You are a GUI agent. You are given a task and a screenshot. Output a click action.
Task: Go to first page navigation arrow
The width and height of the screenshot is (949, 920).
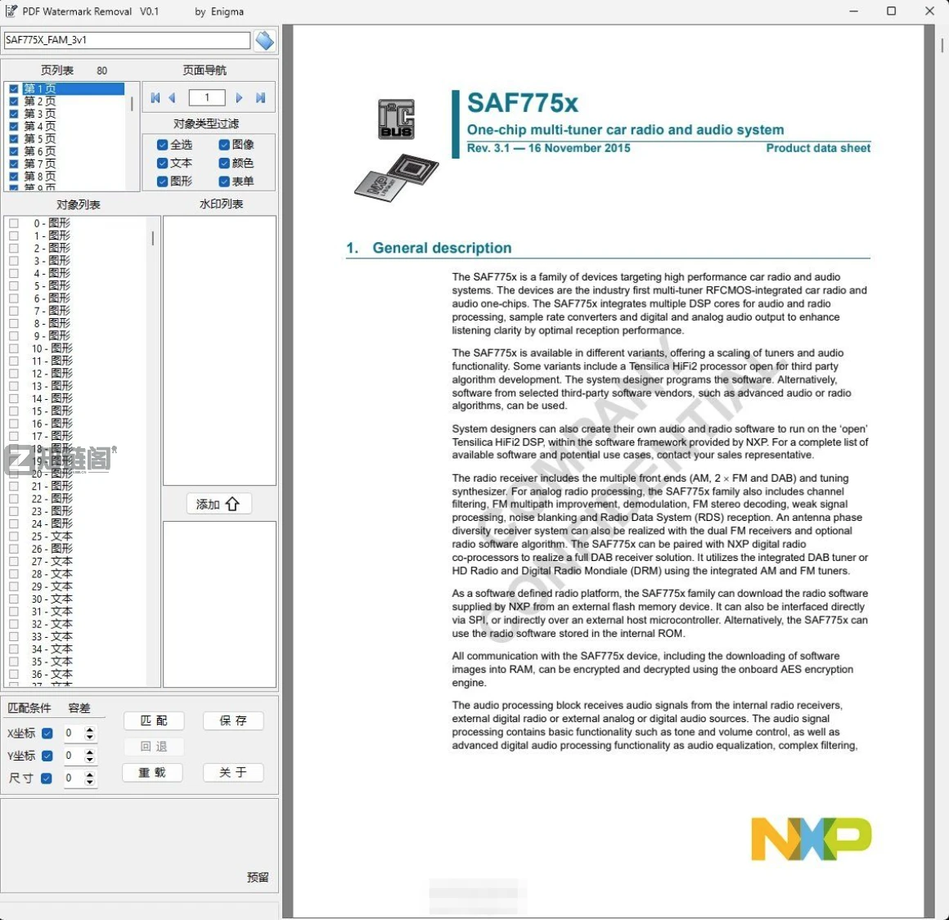tap(155, 98)
